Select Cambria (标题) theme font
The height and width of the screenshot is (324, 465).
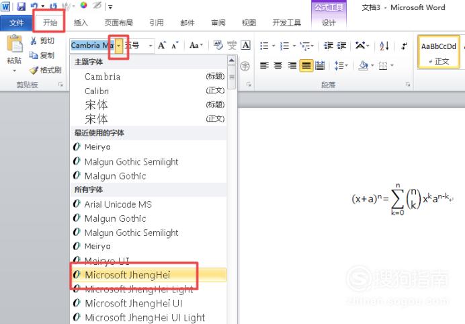[149, 77]
